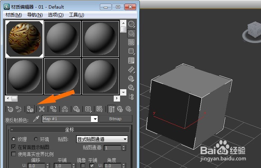Viewport: 261px width, 168px height.
Task: Open the 导航(N) menu
Action: pyautogui.click(x=35, y=15)
